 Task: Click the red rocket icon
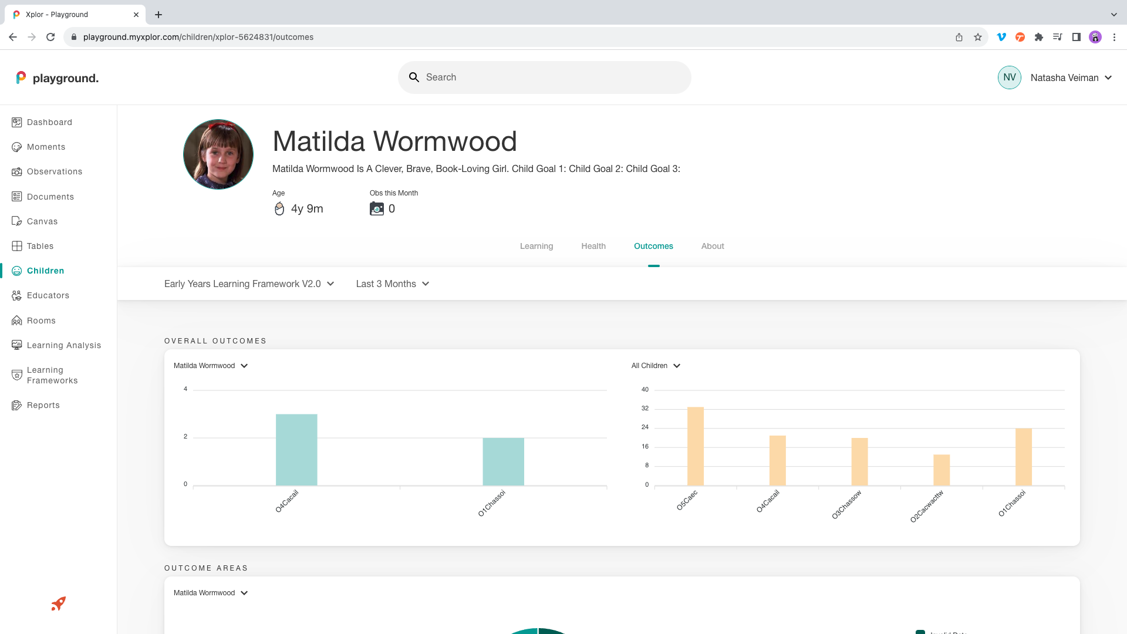(58, 603)
